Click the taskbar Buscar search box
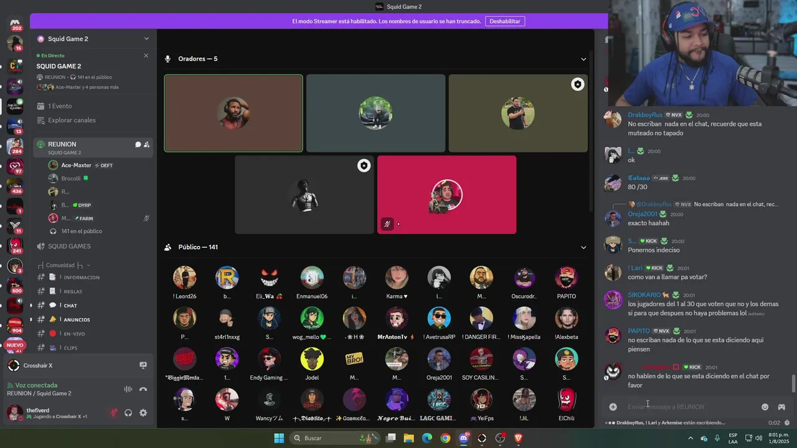 click(x=334, y=438)
